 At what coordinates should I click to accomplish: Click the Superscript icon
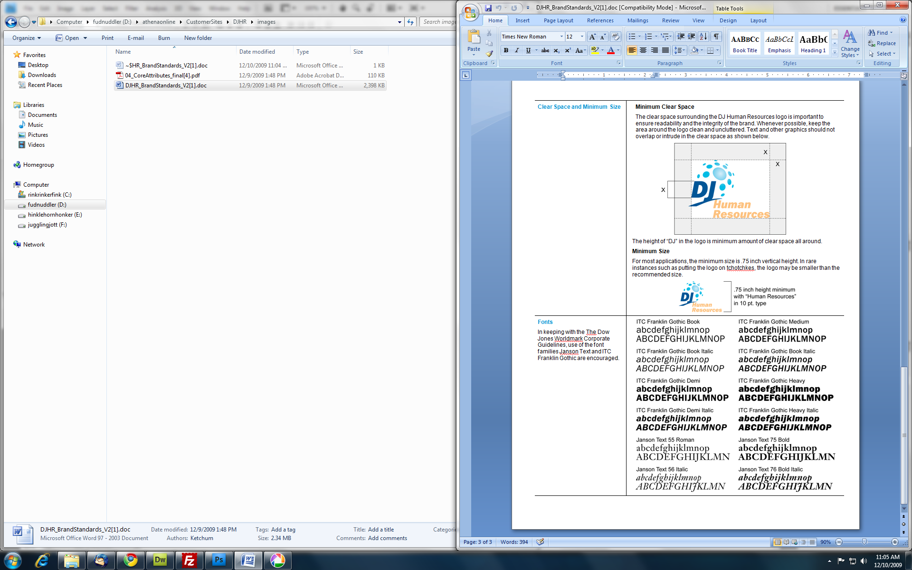pos(568,50)
